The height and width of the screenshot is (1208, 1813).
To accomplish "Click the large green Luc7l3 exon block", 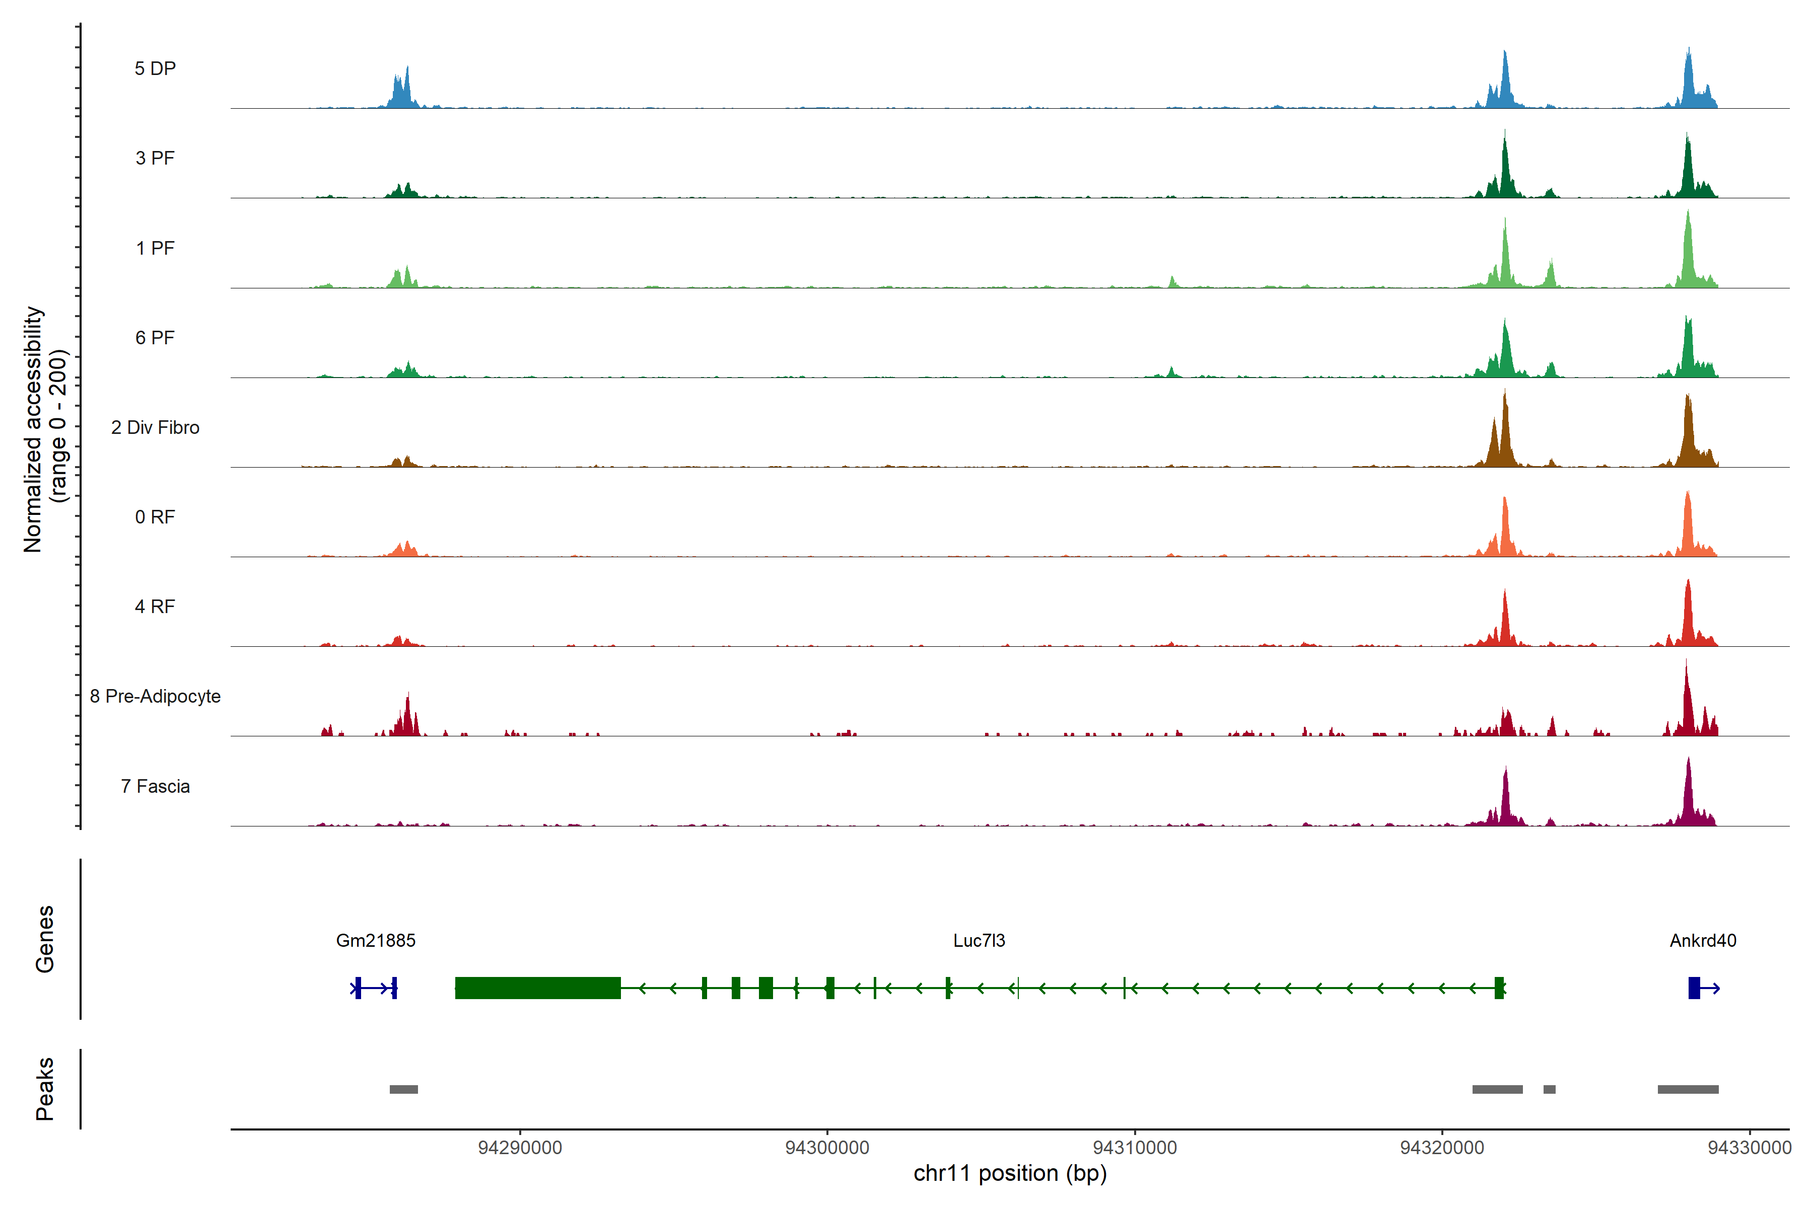I will [x=537, y=988].
